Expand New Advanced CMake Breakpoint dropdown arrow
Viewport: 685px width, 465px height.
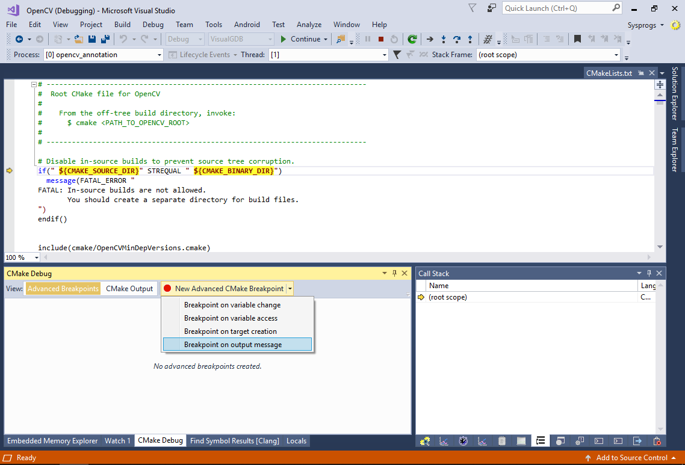click(290, 289)
